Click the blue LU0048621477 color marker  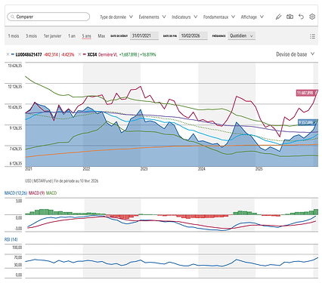coord(13,54)
